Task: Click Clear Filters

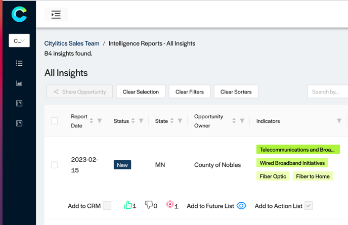Action: (190, 92)
